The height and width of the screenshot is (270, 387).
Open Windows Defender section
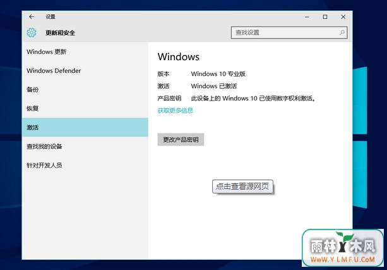point(85,71)
